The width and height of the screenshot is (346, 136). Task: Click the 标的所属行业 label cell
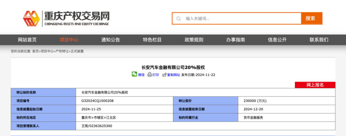coord(206,118)
